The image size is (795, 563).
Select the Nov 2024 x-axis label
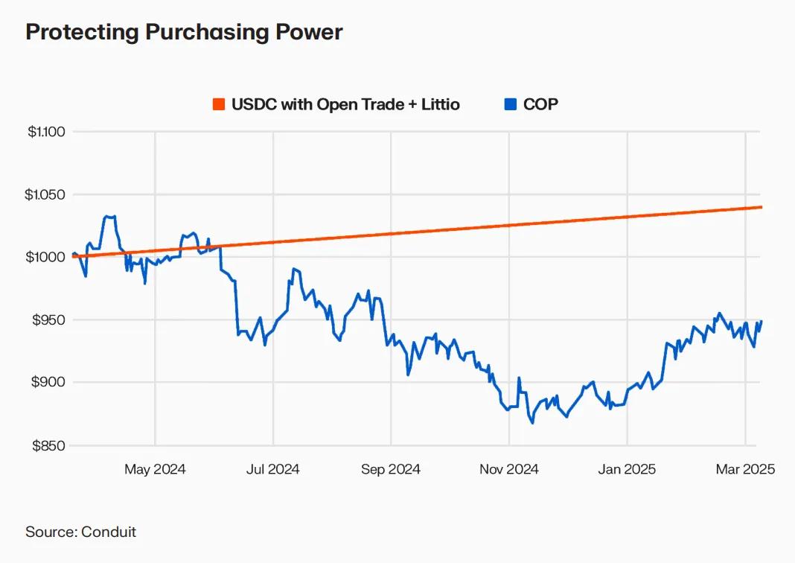508,469
